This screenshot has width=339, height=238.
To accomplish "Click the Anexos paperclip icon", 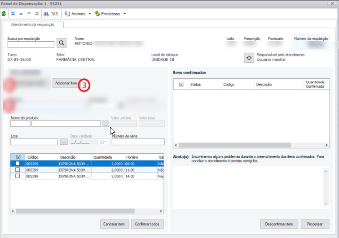I will pos(67,13).
